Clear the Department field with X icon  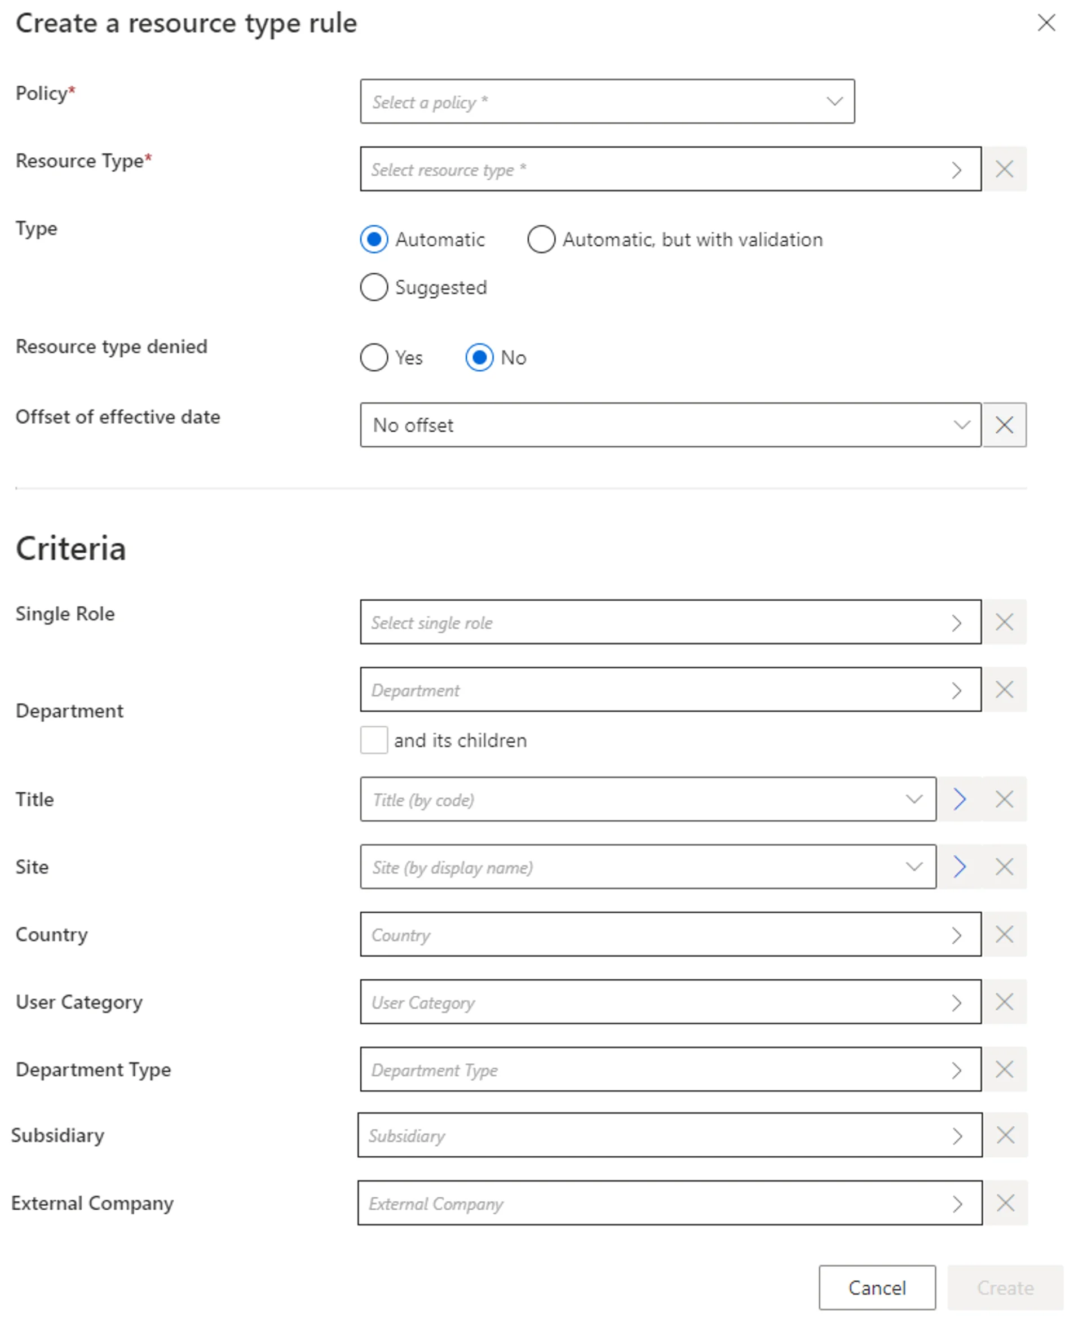point(1004,689)
